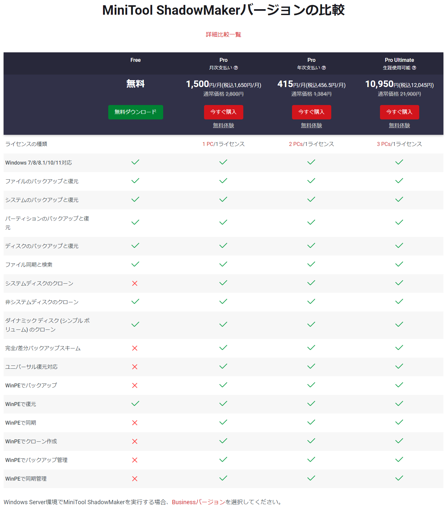This screenshot has height=514, width=448.
Task: Click the パーティションのバックアップと復元 row label
Action: [47, 223]
